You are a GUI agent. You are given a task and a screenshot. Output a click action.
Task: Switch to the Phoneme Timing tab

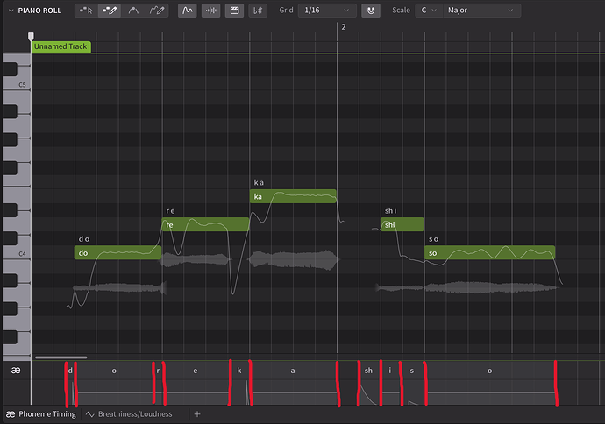41,414
